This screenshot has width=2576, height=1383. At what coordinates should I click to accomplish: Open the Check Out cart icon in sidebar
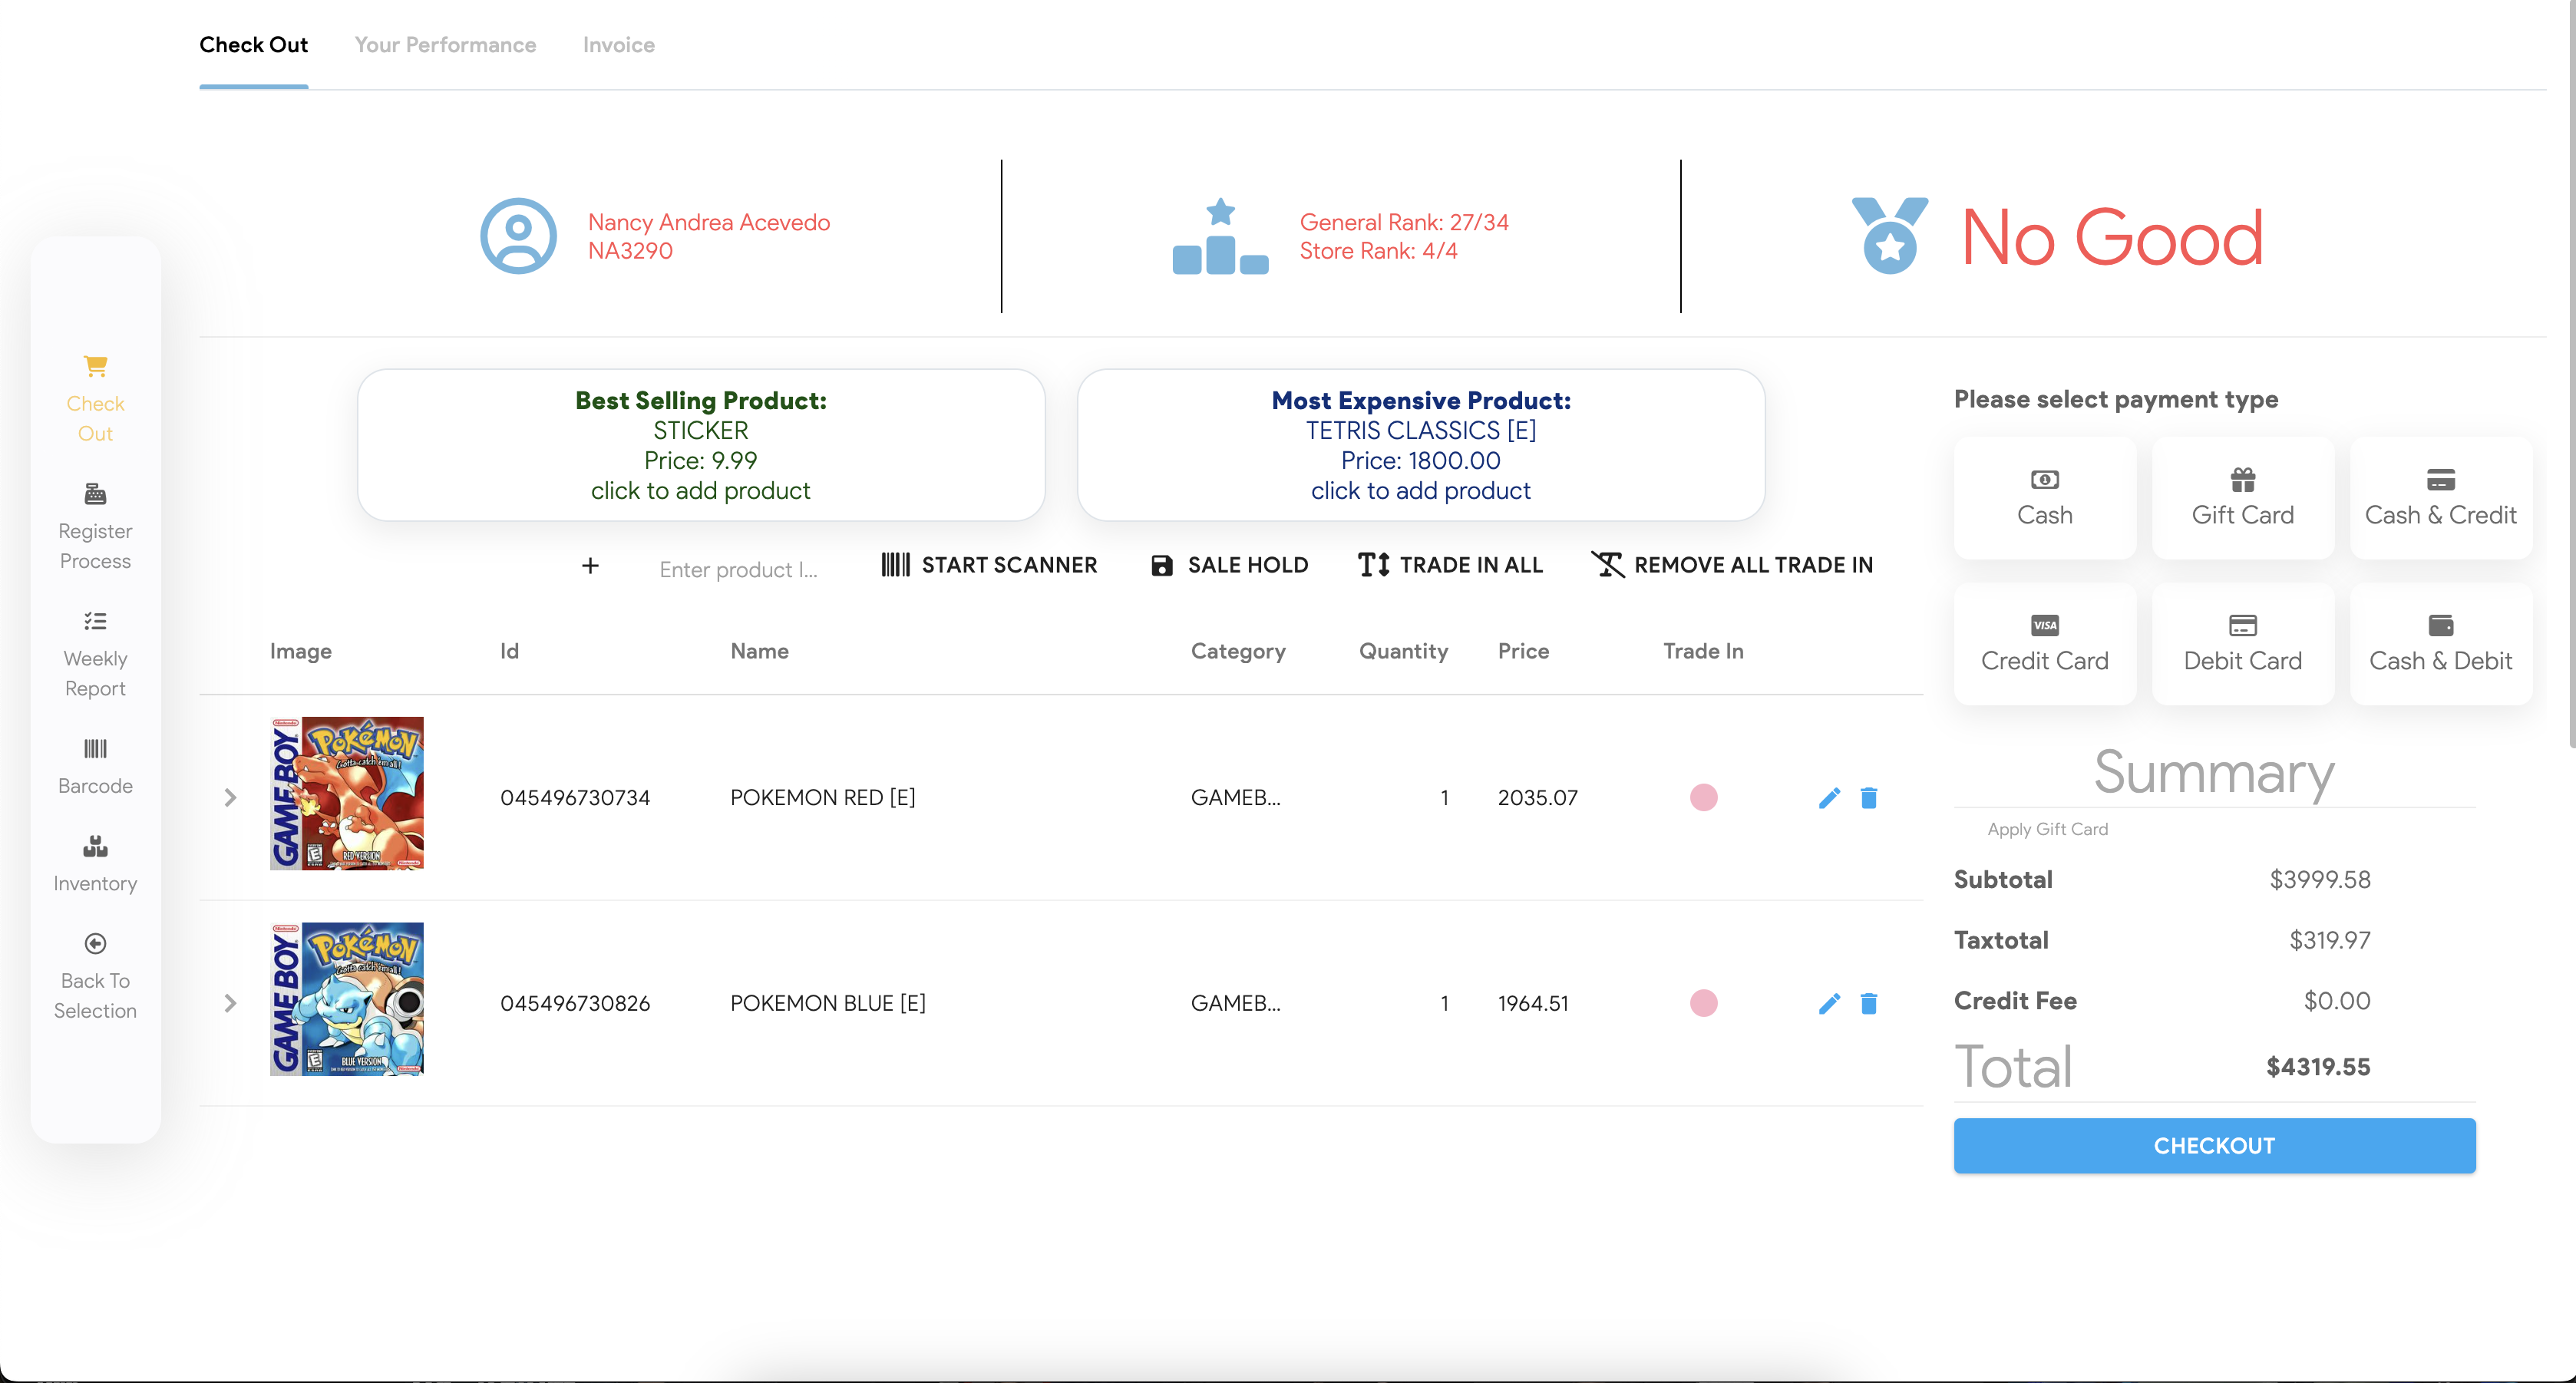click(95, 366)
